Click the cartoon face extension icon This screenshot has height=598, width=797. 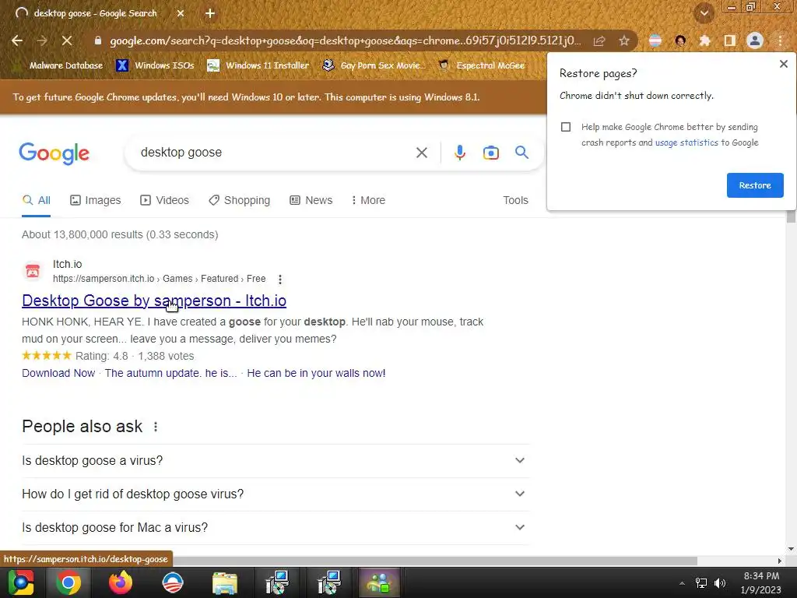[x=680, y=40]
